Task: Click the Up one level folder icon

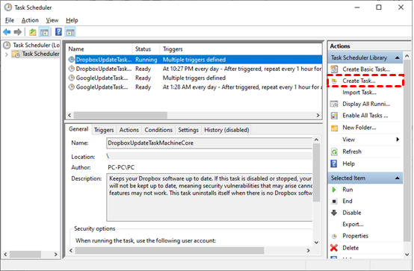Action: 32,32
